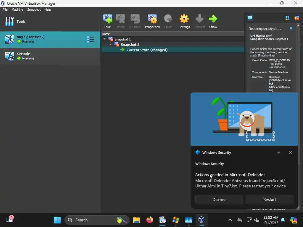Click the Discard toolbar icon
This screenshot has height=227, width=303.
click(199, 21)
